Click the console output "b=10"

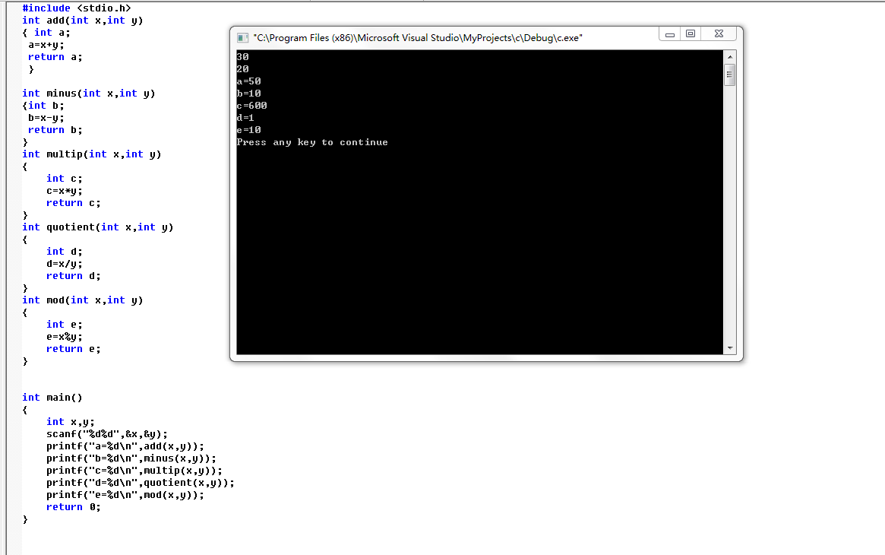[249, 94]
